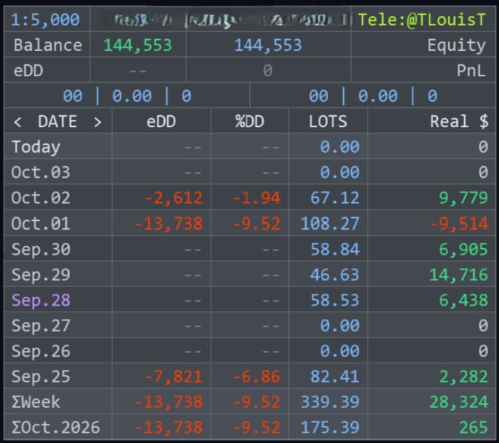
Task: Click the Sep.29 profit 14,716
Action: point(458,275)
